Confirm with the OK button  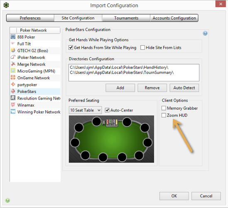[174, 196]
